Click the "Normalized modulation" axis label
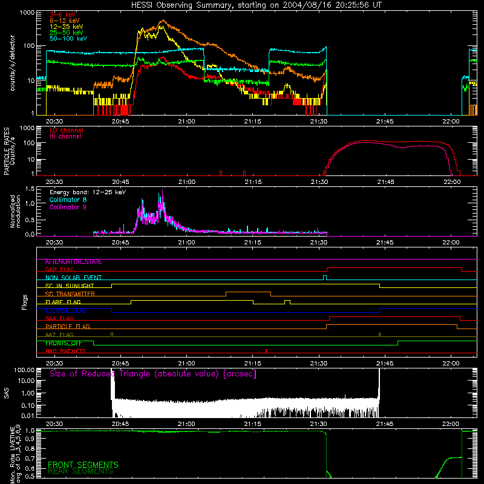 16,211
